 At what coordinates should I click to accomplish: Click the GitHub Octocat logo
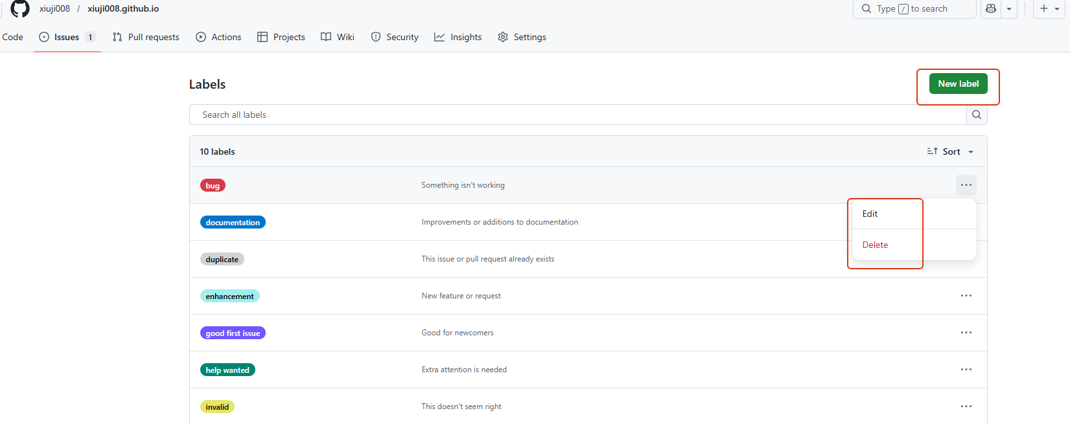(20, 8)
